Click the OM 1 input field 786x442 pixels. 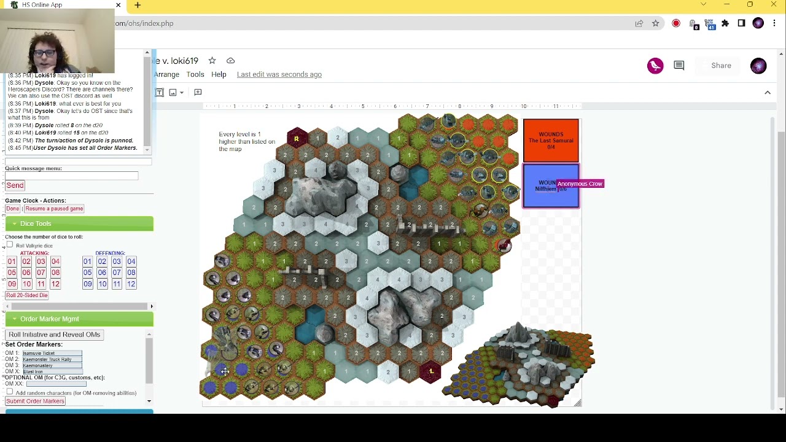(x=52, y=353)
